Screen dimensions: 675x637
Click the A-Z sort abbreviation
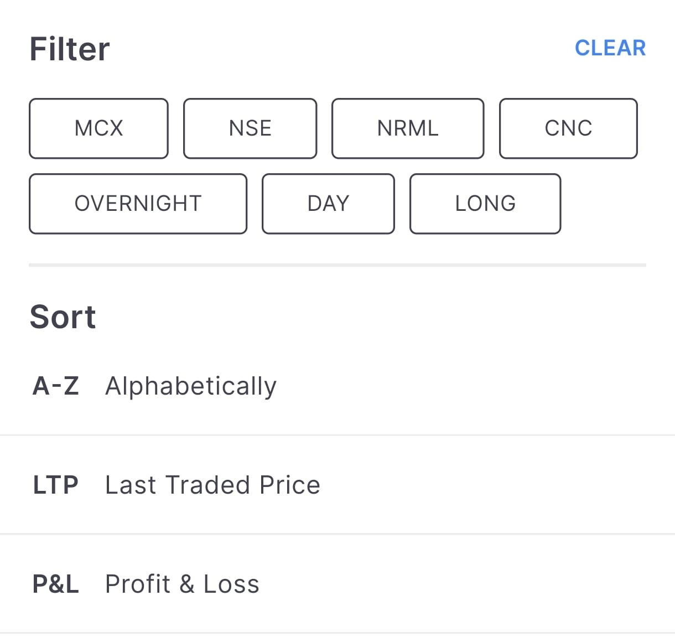coord(56,386)
